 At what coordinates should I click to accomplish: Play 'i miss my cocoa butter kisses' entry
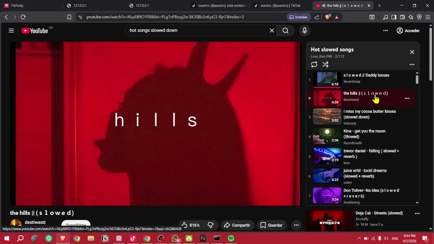pos(361,117)
